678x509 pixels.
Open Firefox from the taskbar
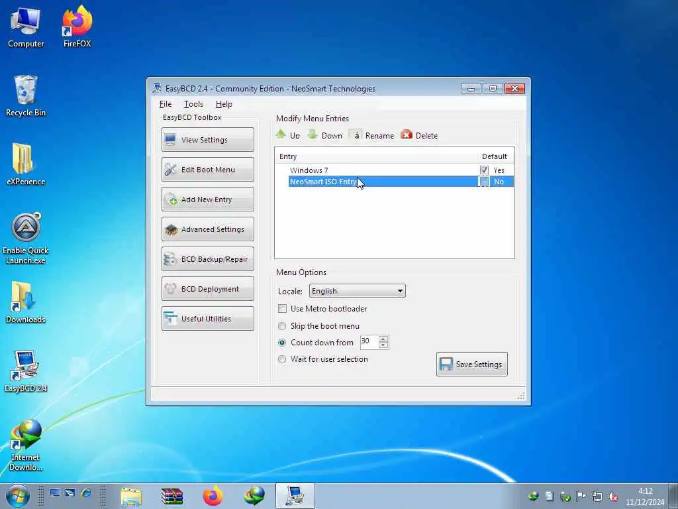coord(213,496)
